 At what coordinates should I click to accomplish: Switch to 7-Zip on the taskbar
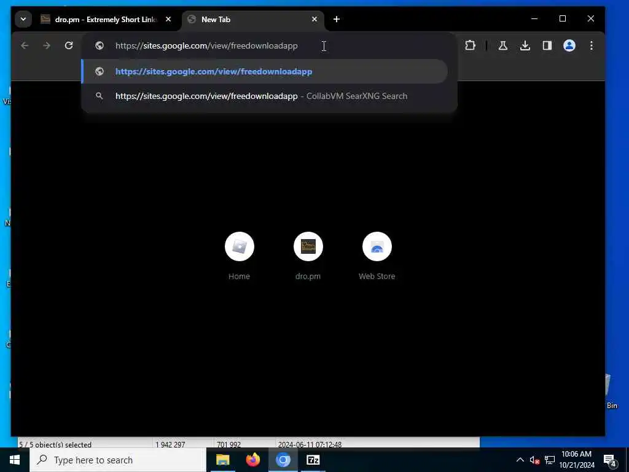(x=313, y=460)
